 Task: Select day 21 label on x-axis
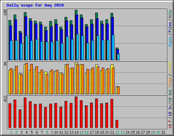112,132
